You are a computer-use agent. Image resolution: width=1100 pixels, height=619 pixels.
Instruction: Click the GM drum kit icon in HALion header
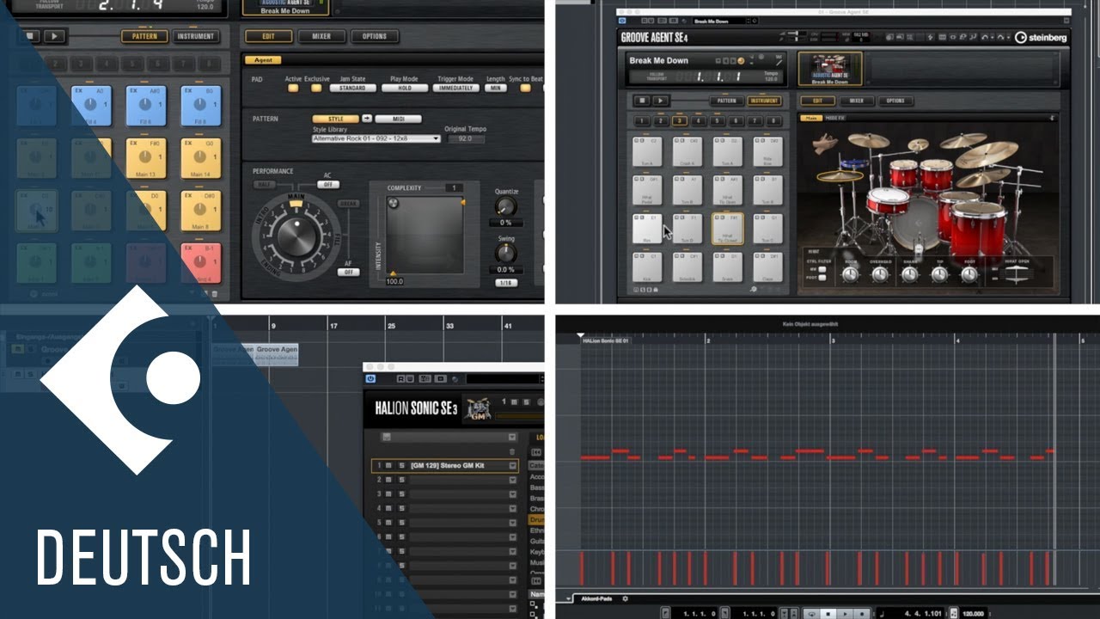[478, 409]
